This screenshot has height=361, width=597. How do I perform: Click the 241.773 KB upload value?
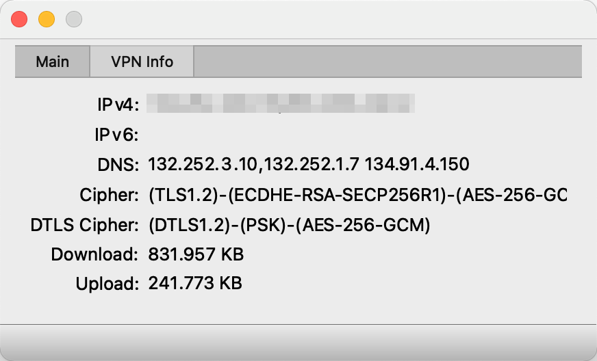coord(195,283)
